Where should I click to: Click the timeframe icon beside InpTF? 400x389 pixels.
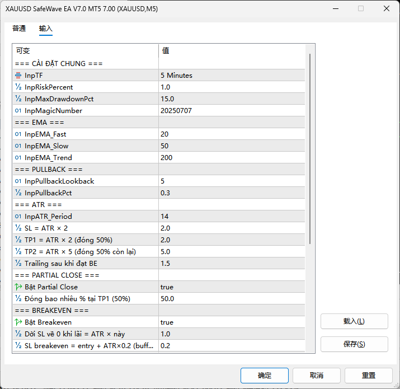[x=18, y=76]
